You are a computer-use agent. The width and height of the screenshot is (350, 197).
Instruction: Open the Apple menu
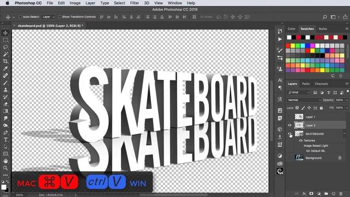click(7, 3)
